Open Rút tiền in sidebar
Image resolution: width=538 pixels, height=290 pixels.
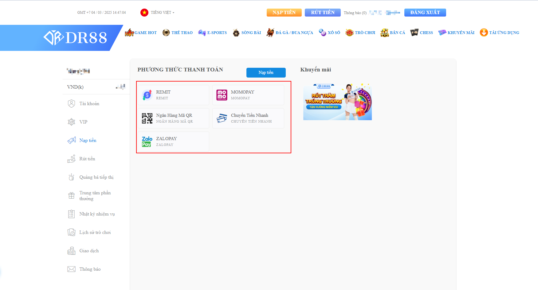tap(87, 159)
